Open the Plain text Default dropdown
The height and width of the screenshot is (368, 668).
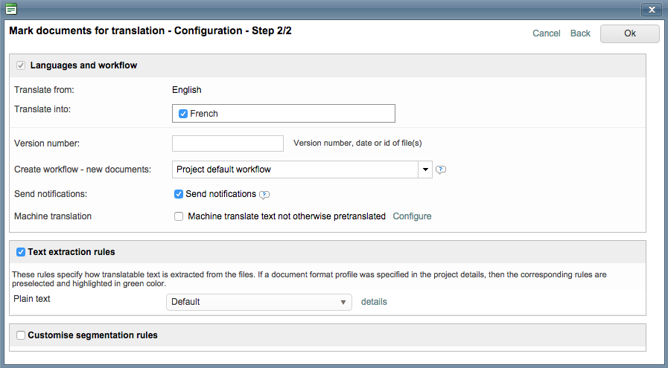[x=258, y=302]
